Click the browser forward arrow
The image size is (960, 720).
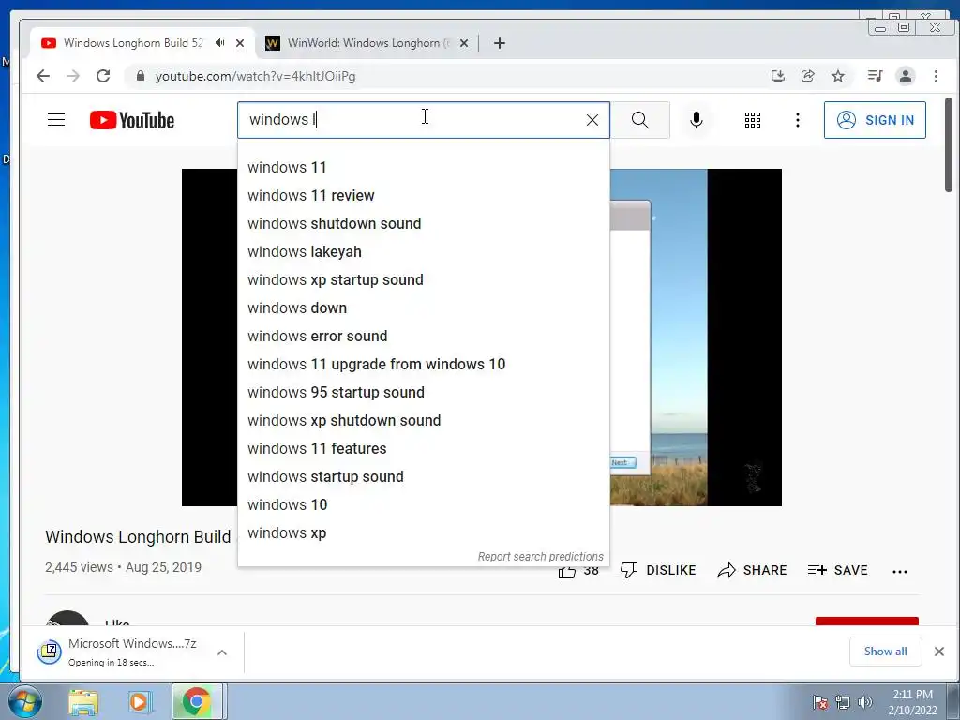(73, 76)
